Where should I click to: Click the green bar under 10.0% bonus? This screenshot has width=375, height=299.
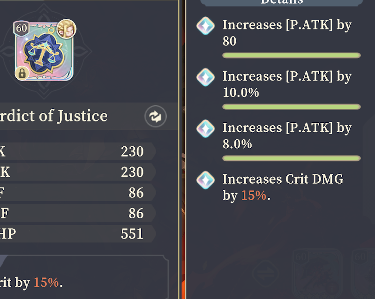(x=291, y=107)
